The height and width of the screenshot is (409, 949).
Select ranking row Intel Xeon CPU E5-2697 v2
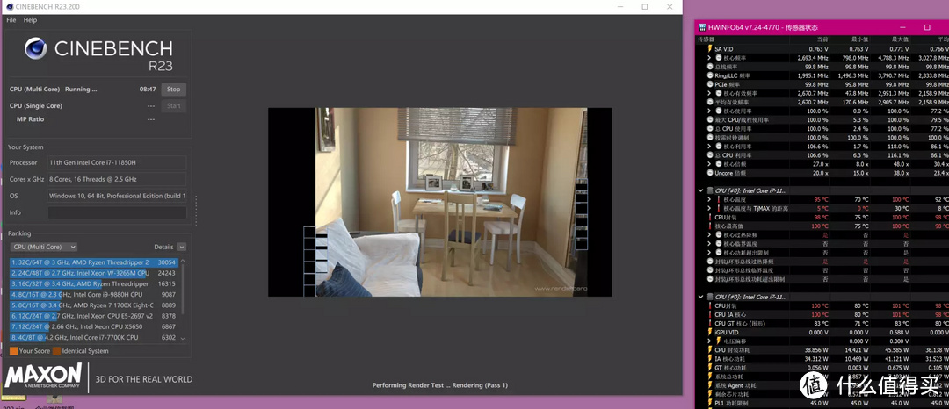click(x=93, y=316)
